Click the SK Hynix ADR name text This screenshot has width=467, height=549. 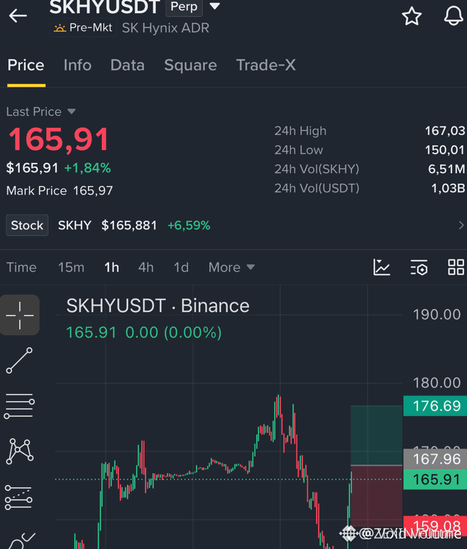pyautogui.click(x=166, y=28)
